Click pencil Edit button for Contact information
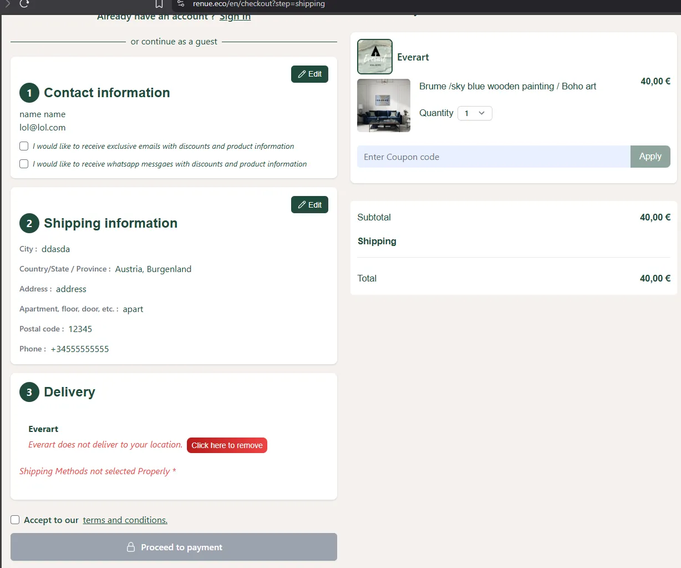Viewport: 681px width, 568px height. coord(309,74)
